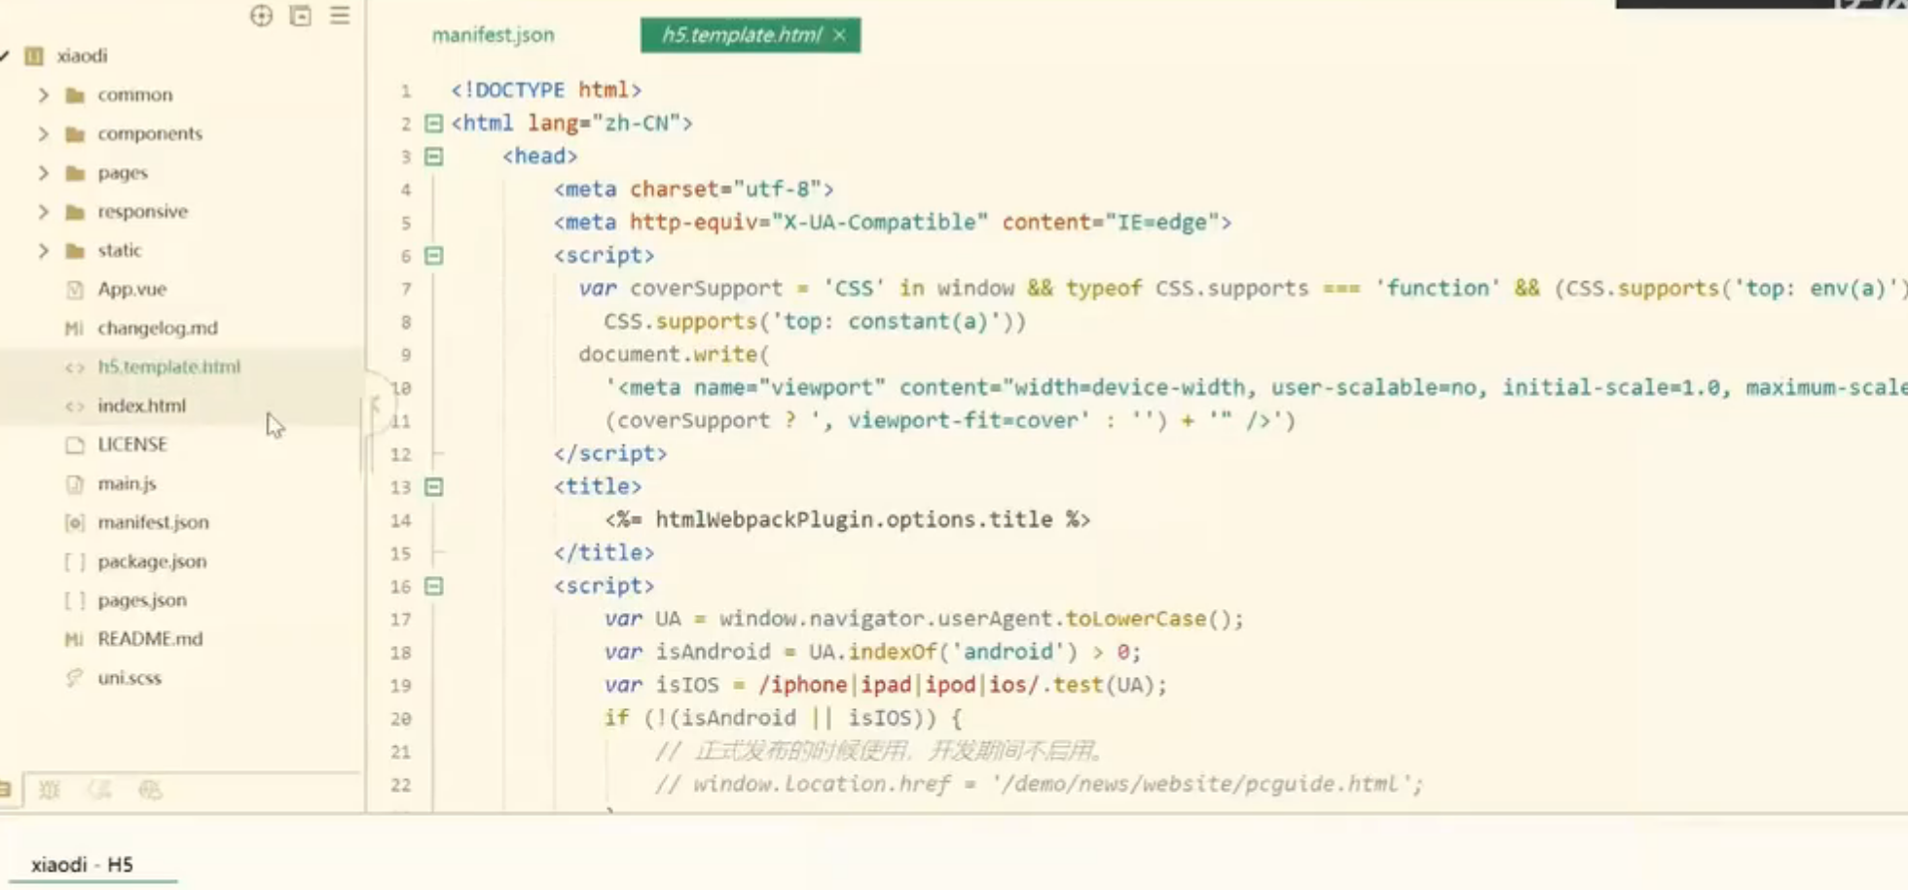Fold the title block on line 13
This screenshot has height=890, width=1908.
(x=434, y=487)
